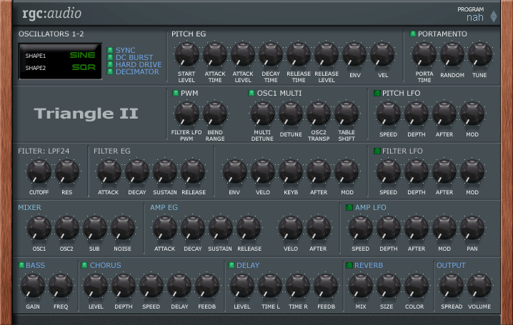513x325 pixels.
Task: Enable the BASS effect LED
Action: point(21,265)
